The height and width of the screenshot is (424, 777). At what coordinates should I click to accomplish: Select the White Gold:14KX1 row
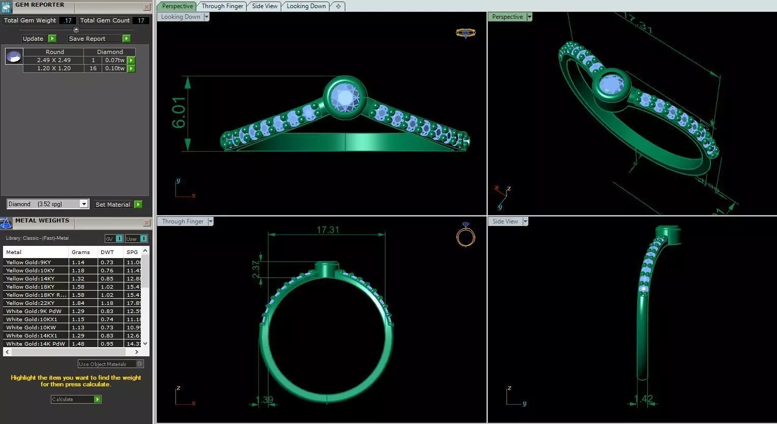(x=72, y=335)
